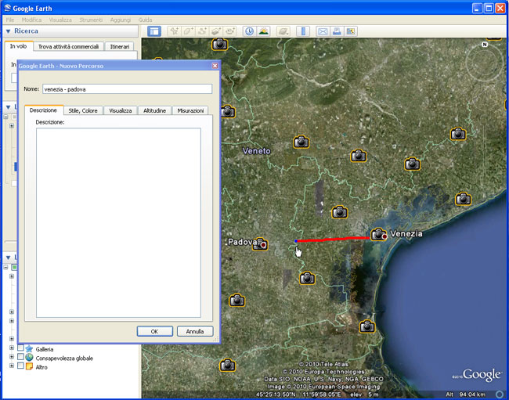Expand the Consapevolezza globale tree node
Image resolution: width=509 pixels, height=400 pixels.
coord(12,356)
